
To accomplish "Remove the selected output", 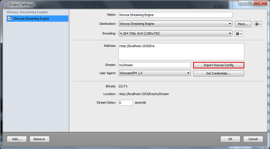I will point(40,139).
